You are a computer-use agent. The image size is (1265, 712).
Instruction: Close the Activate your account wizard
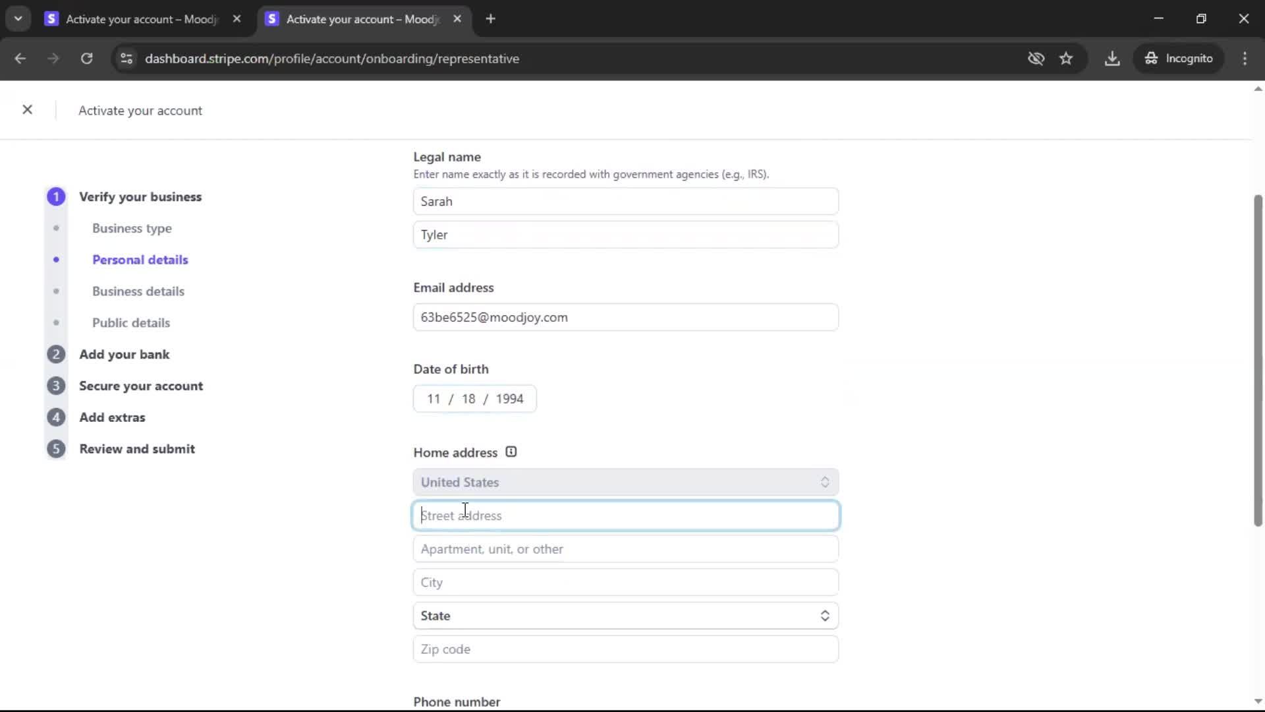click(27, 110)
